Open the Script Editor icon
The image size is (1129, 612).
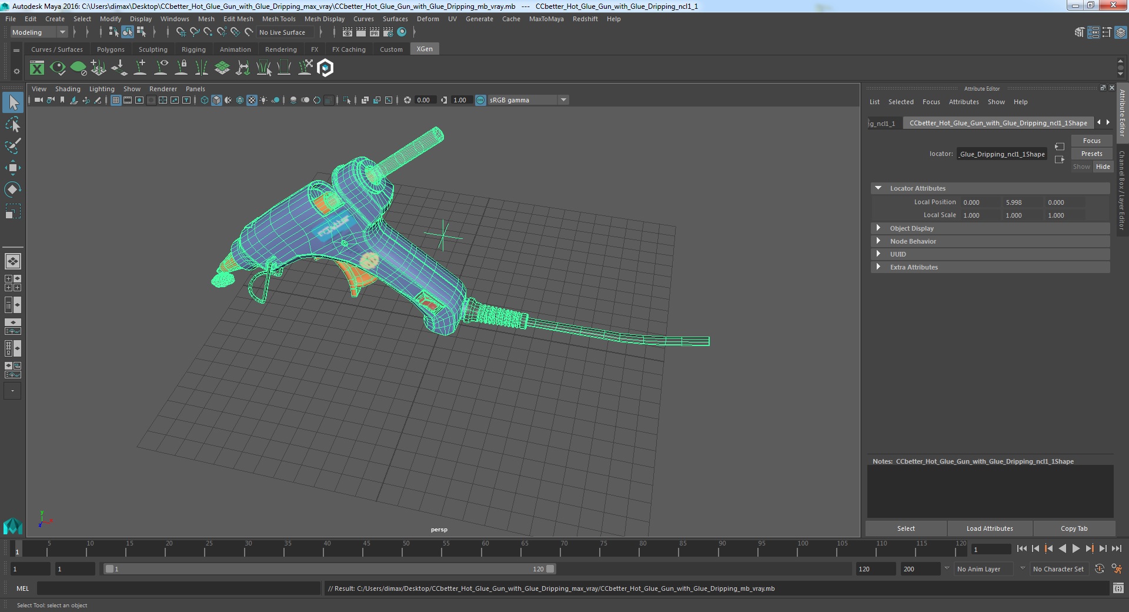[1118, 588]
